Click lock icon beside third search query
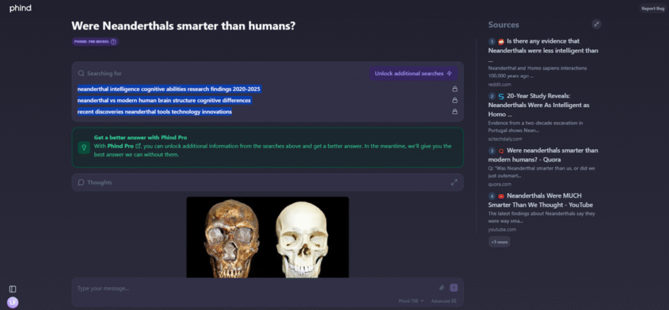Screen dimensions: 669x310 (x=454, y=112)
